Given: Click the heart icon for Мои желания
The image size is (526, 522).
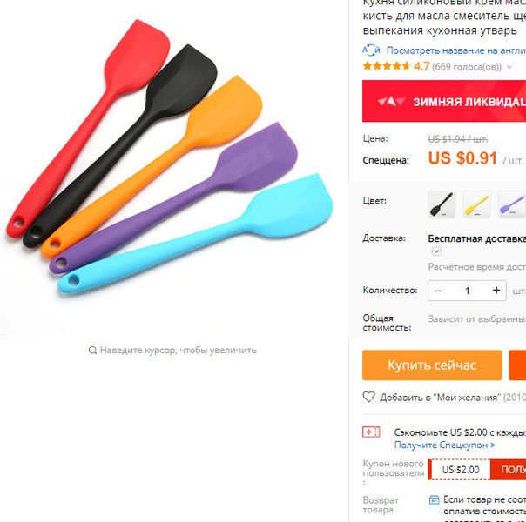Looking at the screenshot, I should [369, 397].
